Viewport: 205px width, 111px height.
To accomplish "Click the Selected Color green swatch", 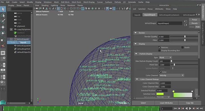I will click(x=160, y=94).
